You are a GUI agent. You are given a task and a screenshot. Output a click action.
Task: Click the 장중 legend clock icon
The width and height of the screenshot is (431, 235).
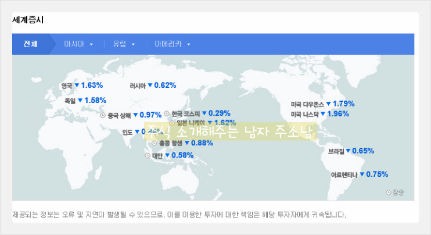click(389, 192)
